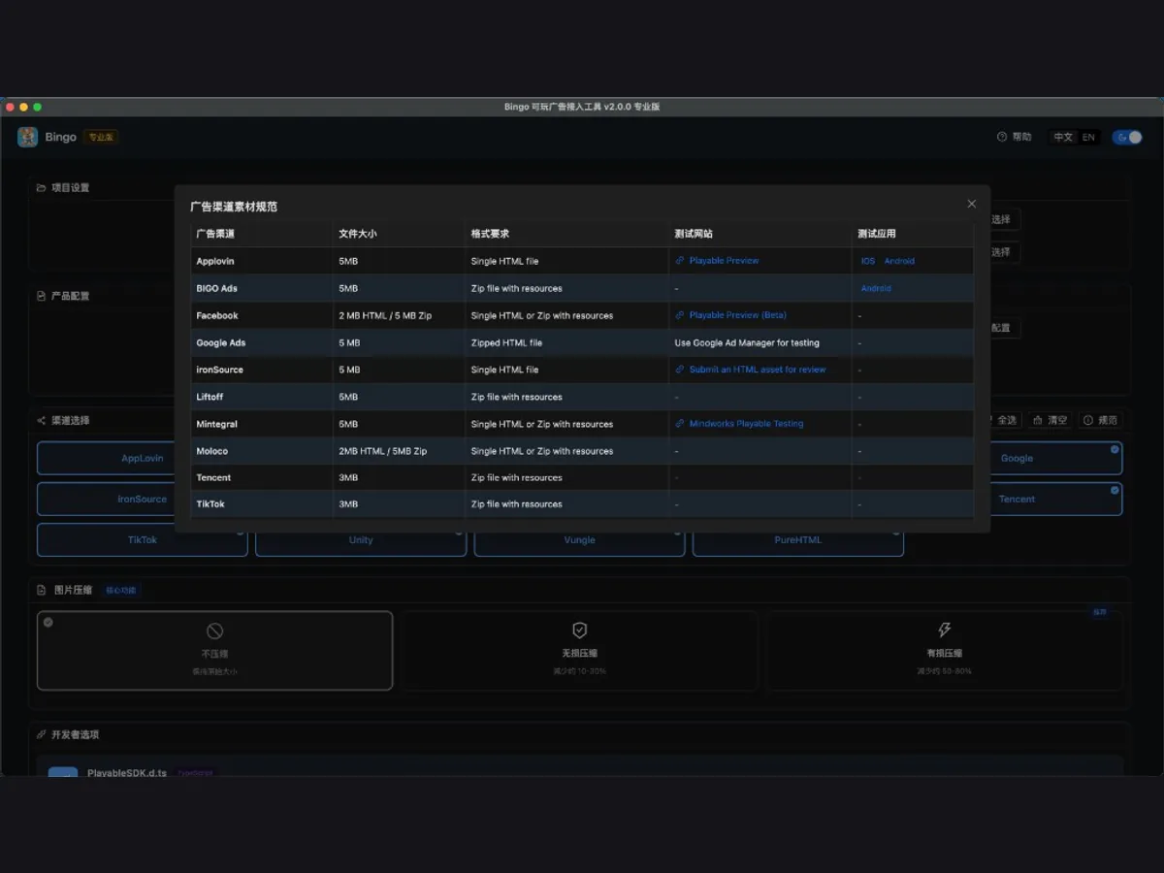Click the 文件大小 column header
1164x873 pixels.
pos(358,234)
